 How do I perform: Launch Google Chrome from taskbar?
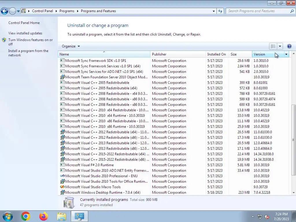(x=26, y=216)
